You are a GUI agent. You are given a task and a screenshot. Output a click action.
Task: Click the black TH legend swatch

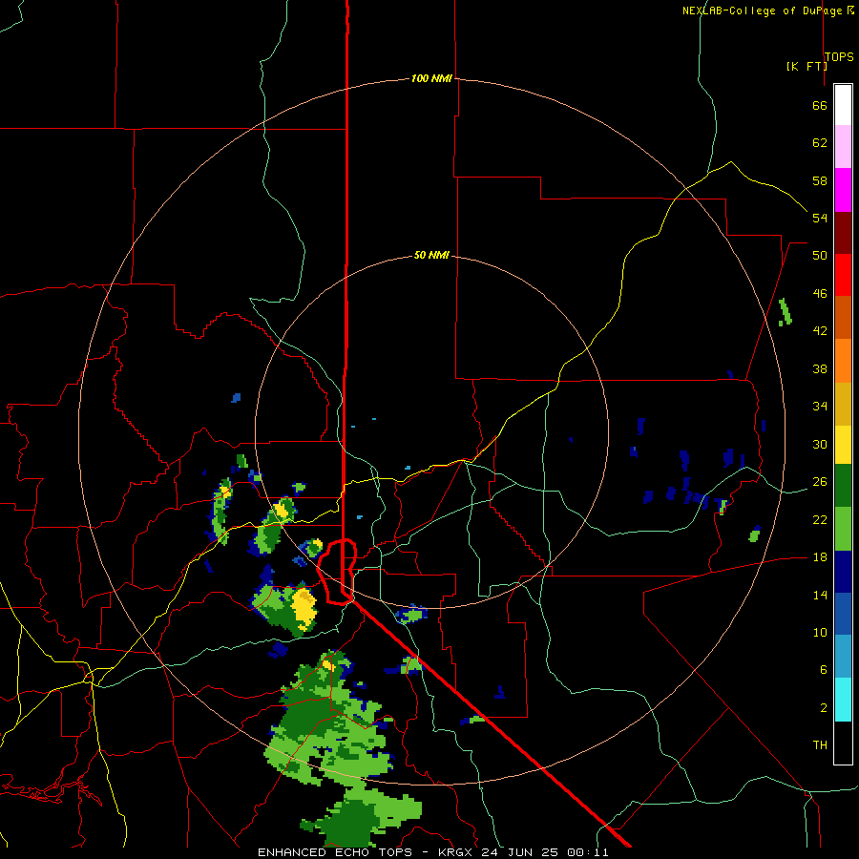pyautogui.click(x=843, y=743)
